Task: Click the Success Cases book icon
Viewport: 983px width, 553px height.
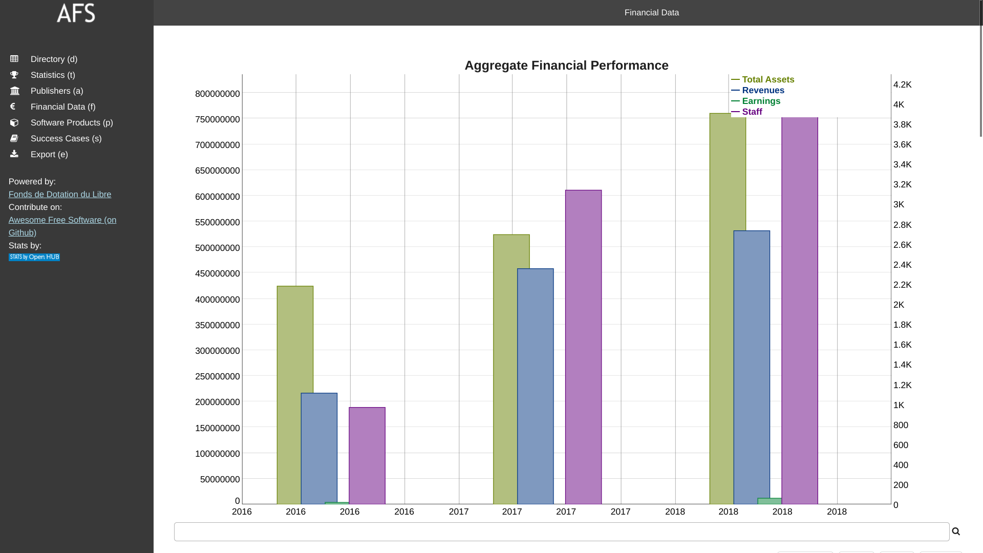Action: (x=14, y=138)
